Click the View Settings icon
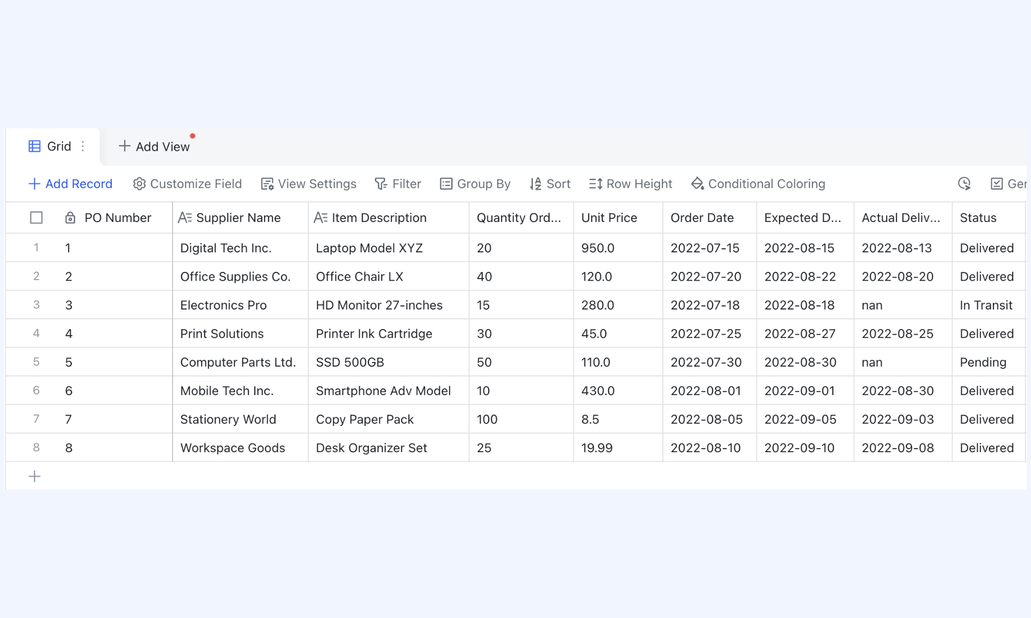Screen dimensions: 1031x618 coord(267,184)
